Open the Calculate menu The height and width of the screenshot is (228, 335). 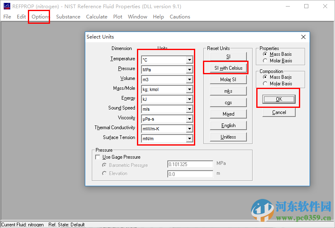[97, 17]
